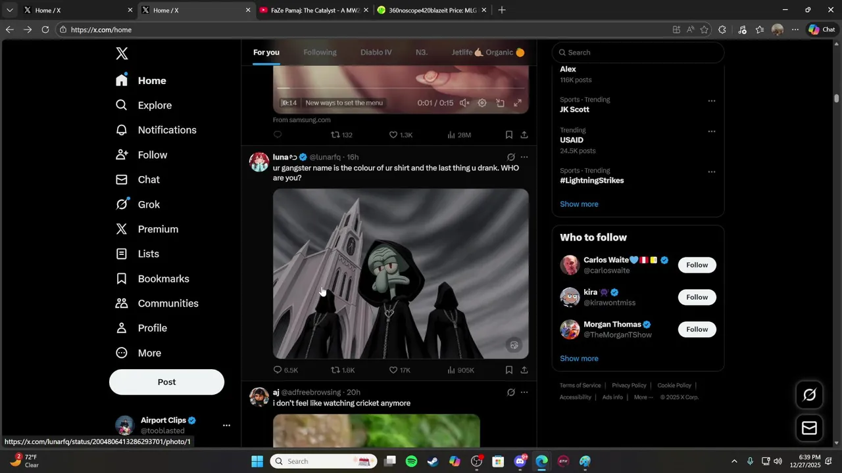Image resolution: width=842 pixels, height=473 pixels.
Task: Open Premium in the sidebar
Action: (147, 229)
